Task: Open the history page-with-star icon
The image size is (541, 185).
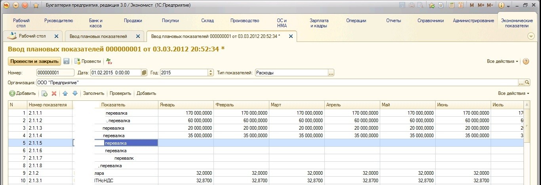Action: tap(441, 6)
